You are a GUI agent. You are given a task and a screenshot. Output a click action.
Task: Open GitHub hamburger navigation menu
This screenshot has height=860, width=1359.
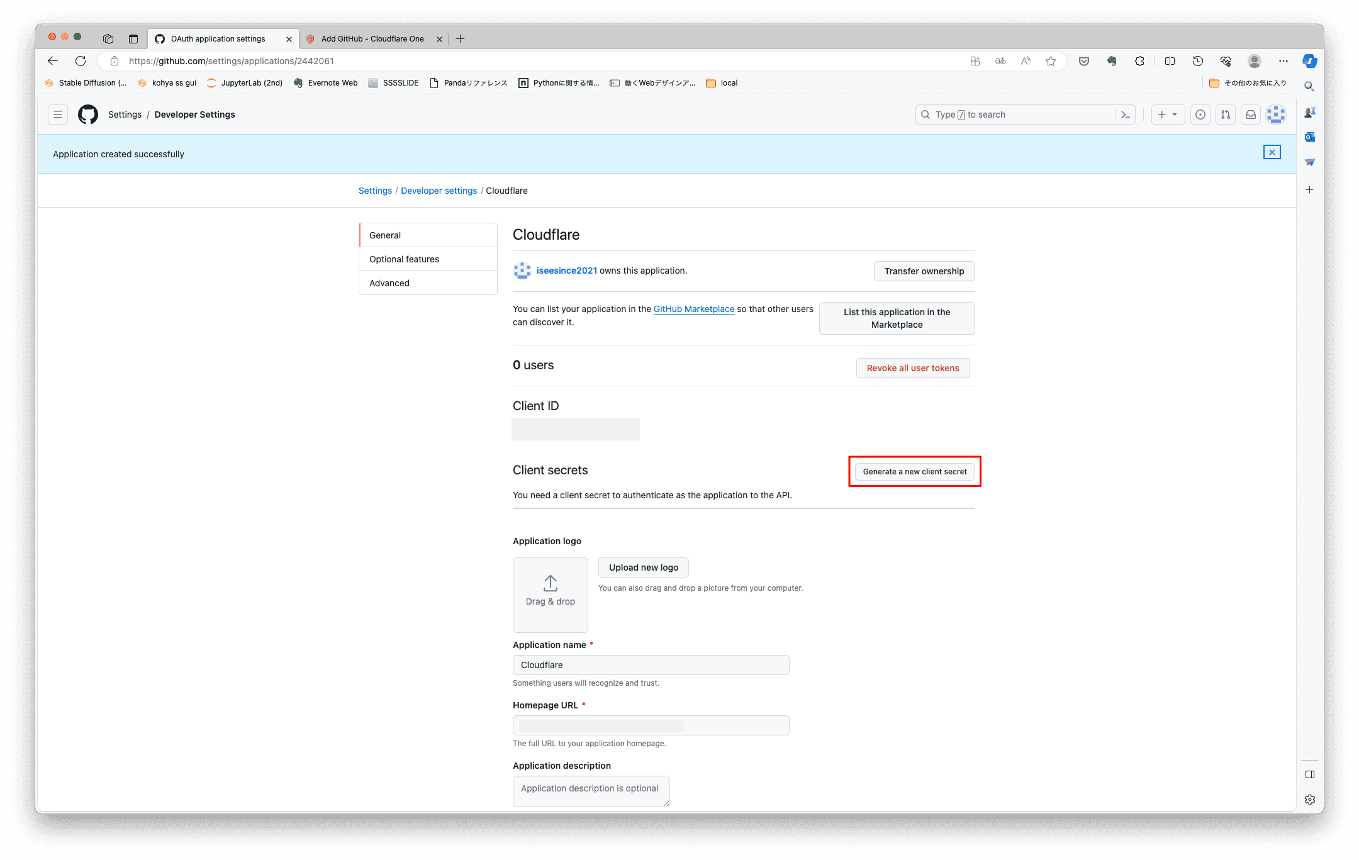pos(58,114)
